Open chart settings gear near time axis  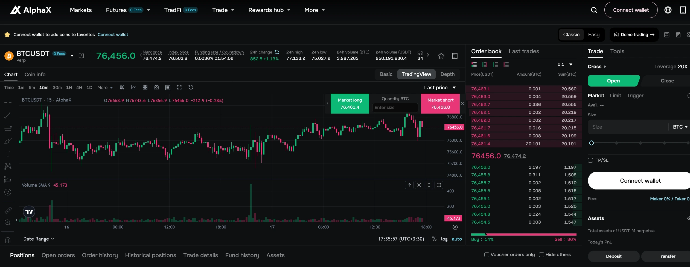[455, 227]
